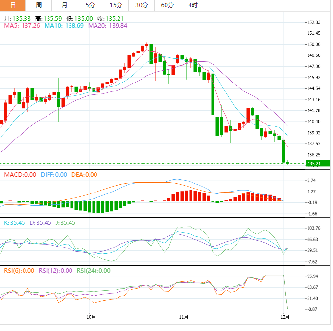Switch to the 月 monthly tab
The image size is (333, 331).
pyautogui.click(x=64, y=5)
